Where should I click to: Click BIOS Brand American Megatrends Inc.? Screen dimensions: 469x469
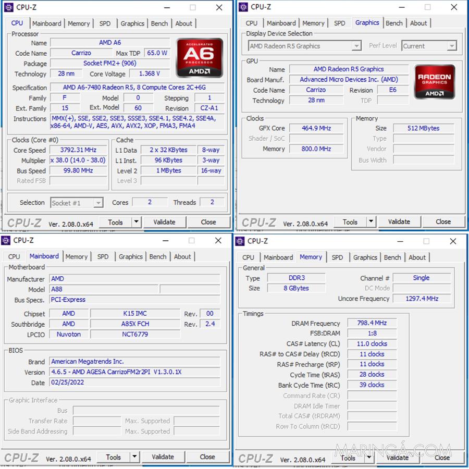pyautogui.click(x=134, y=362)
